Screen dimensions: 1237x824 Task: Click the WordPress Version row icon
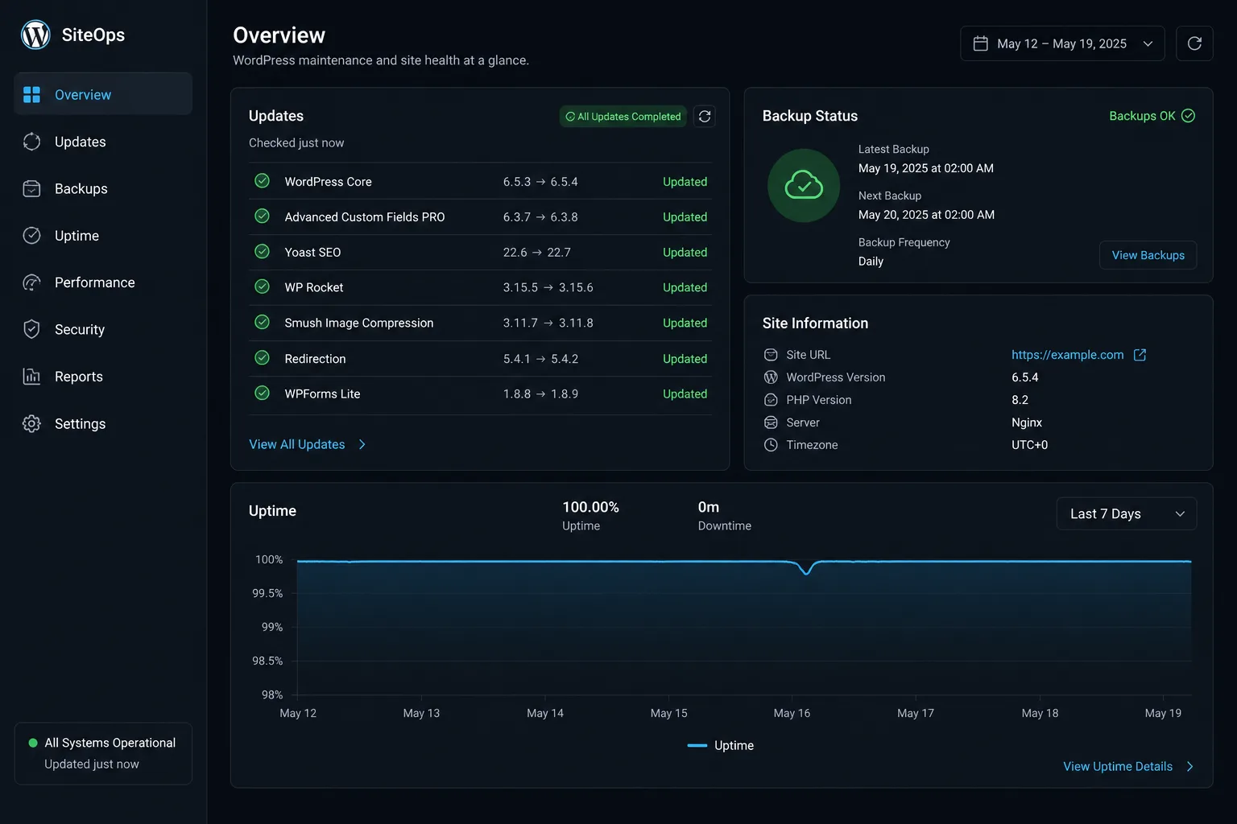click(771, 377)
